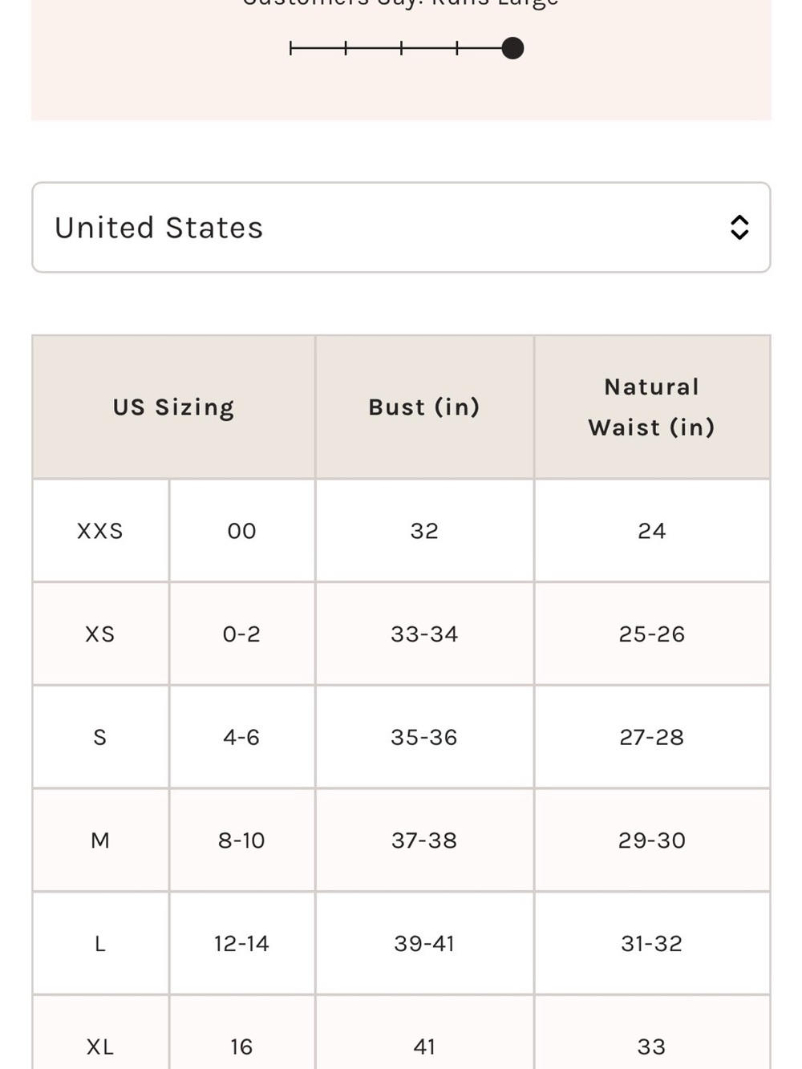Select the Natural Waist (in) column header
802x1069 pixels.
tap(652, 407)
